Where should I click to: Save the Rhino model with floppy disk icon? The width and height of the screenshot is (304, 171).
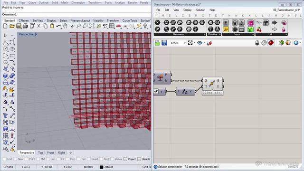pos(19,26)
